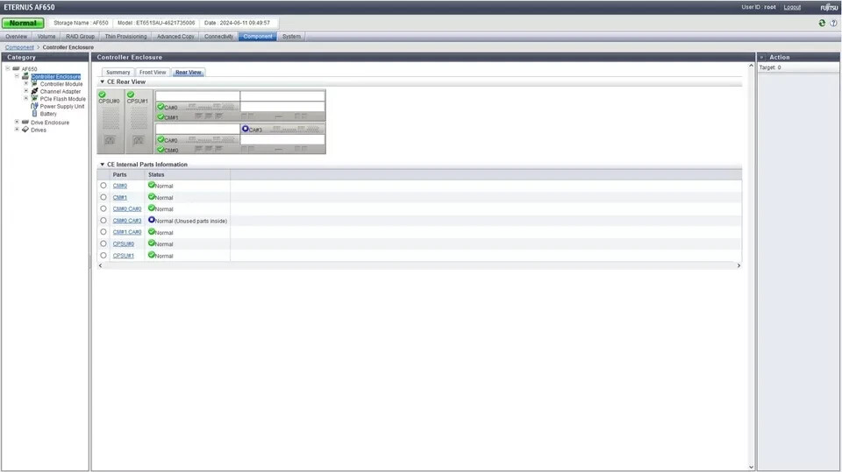Viewport: 842px width, 472px height.
Task: Click the green refresh icon
Action: tap(822, 23)
